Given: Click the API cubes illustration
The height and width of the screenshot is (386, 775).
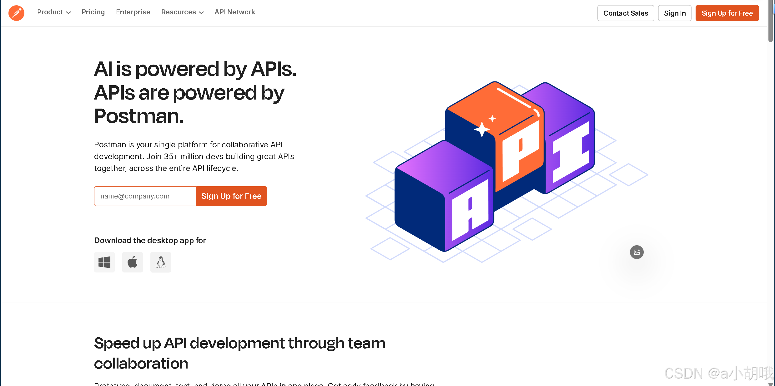Looking at the screenshot, I should coord(506,172).
